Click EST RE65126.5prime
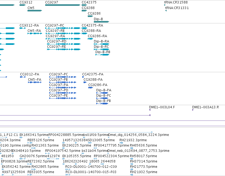The image size is (225, 176). tap(41, 140)
